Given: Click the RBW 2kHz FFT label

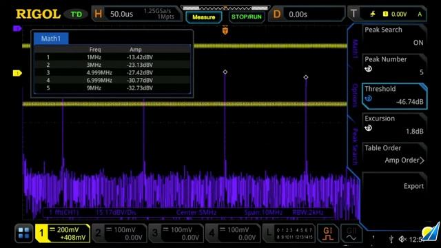Looking at the screenshot, I should 308,213.
